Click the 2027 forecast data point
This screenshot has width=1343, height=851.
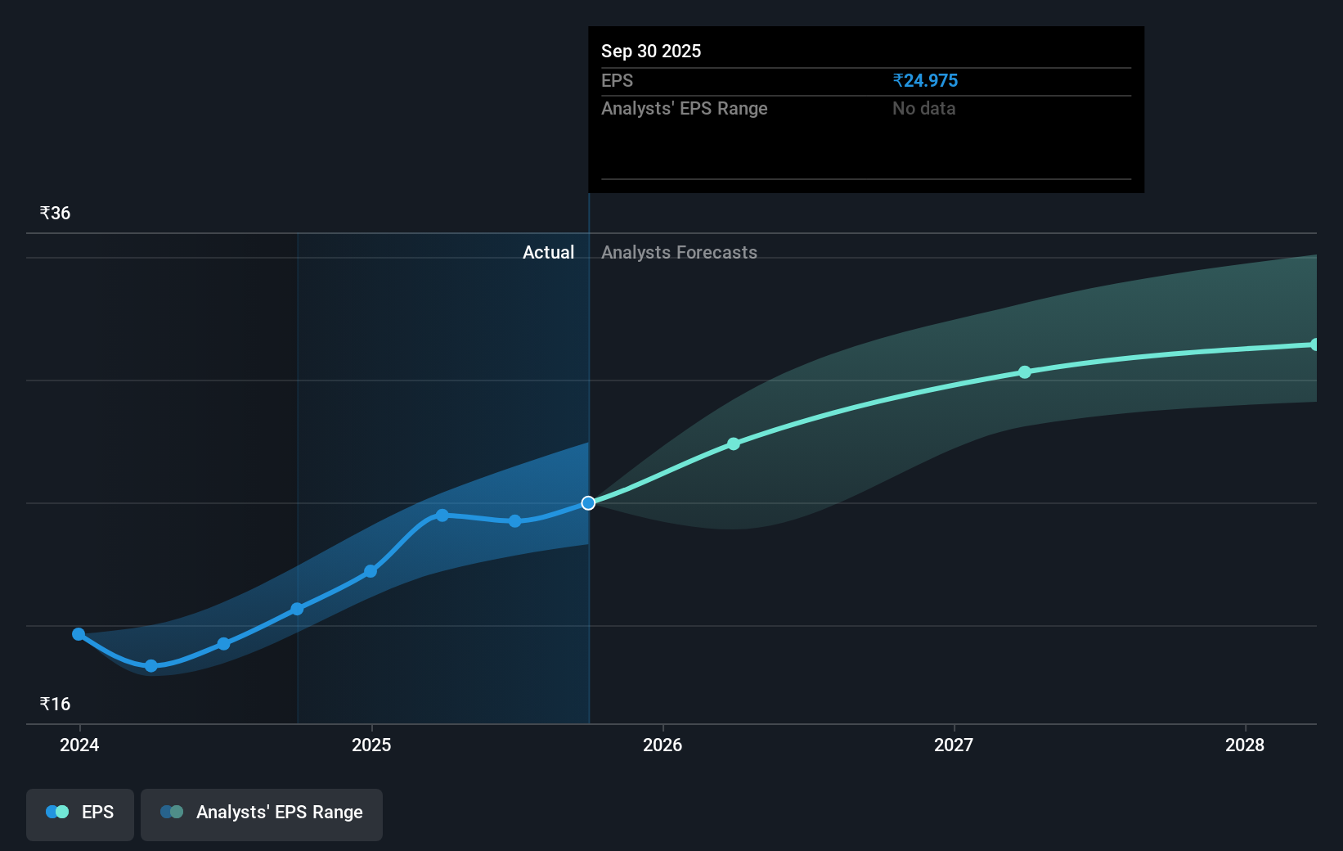1024,372
